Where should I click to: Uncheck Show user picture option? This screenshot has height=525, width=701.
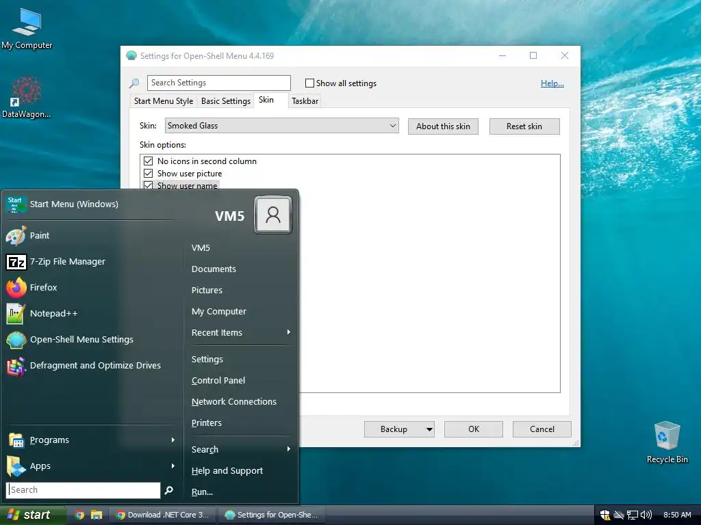point(148,173)
